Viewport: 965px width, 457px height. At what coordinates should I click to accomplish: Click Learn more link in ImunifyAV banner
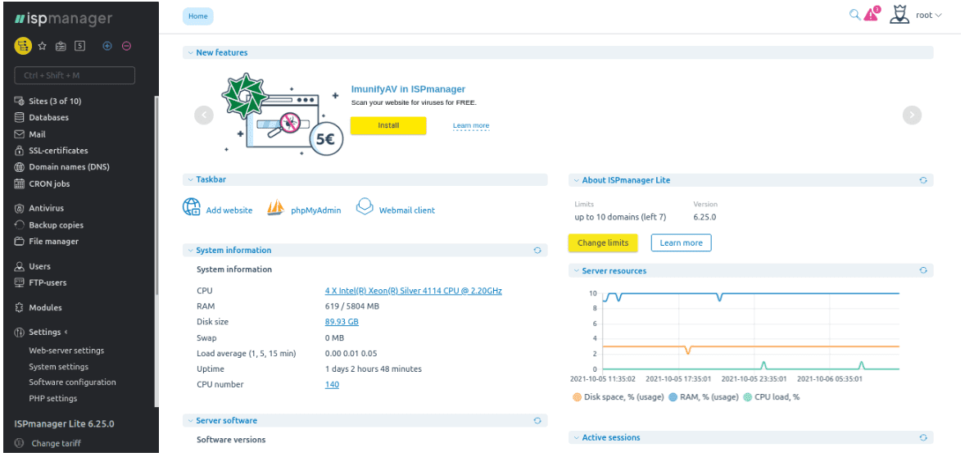(471, 126)
